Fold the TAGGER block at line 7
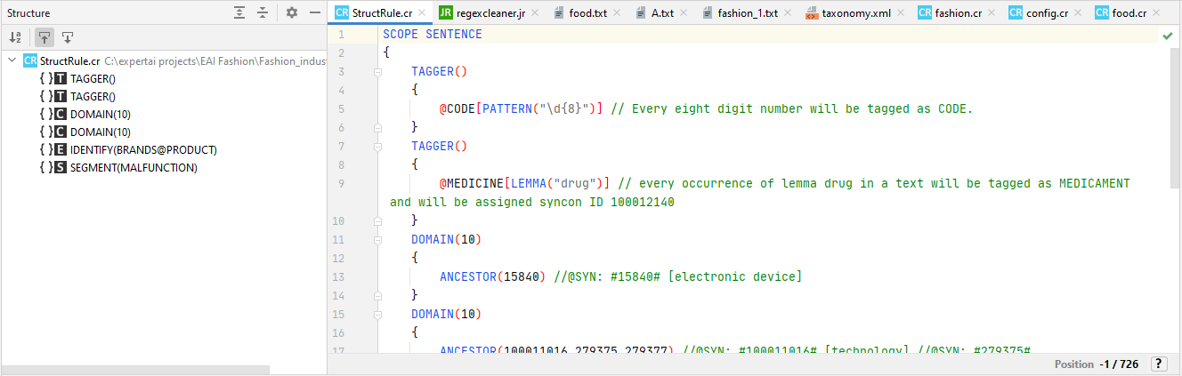Image resolution: width=1182 pixels, height=376 pixels. click(x=377, y=147)
